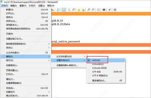Click the zoom in magnifier icon
The image size is (151, 98).
point(89,10)
